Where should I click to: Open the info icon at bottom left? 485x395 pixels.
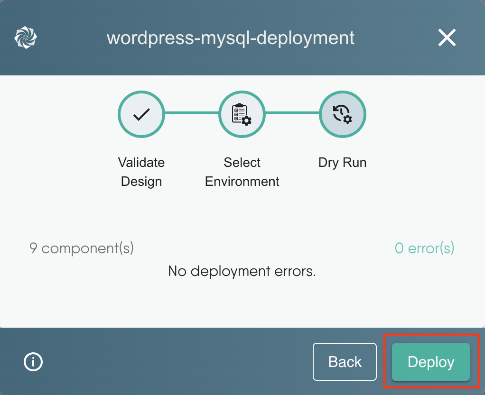point(32,362)
